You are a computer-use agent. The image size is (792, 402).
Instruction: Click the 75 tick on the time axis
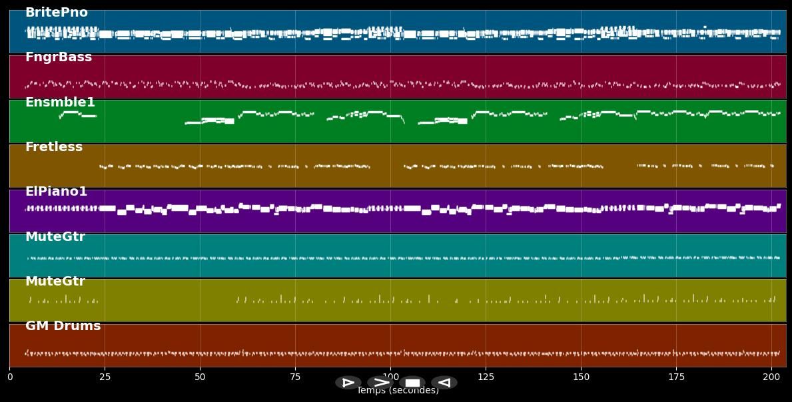(296, 377)
